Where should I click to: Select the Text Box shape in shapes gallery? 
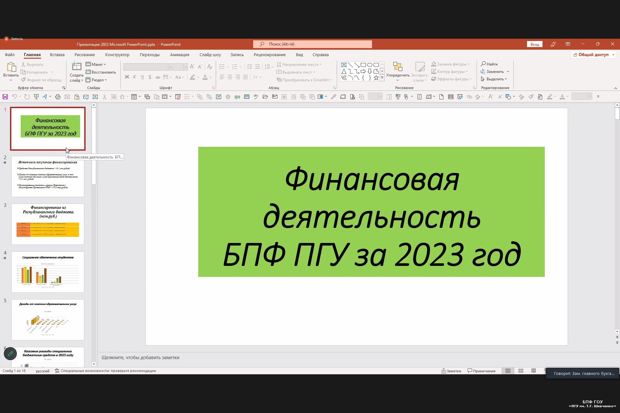tap(344, 65)
